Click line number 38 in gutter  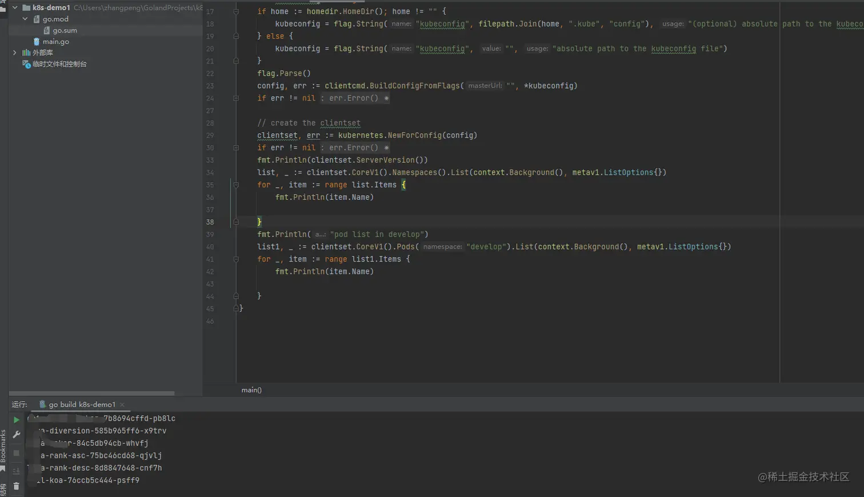210,222
